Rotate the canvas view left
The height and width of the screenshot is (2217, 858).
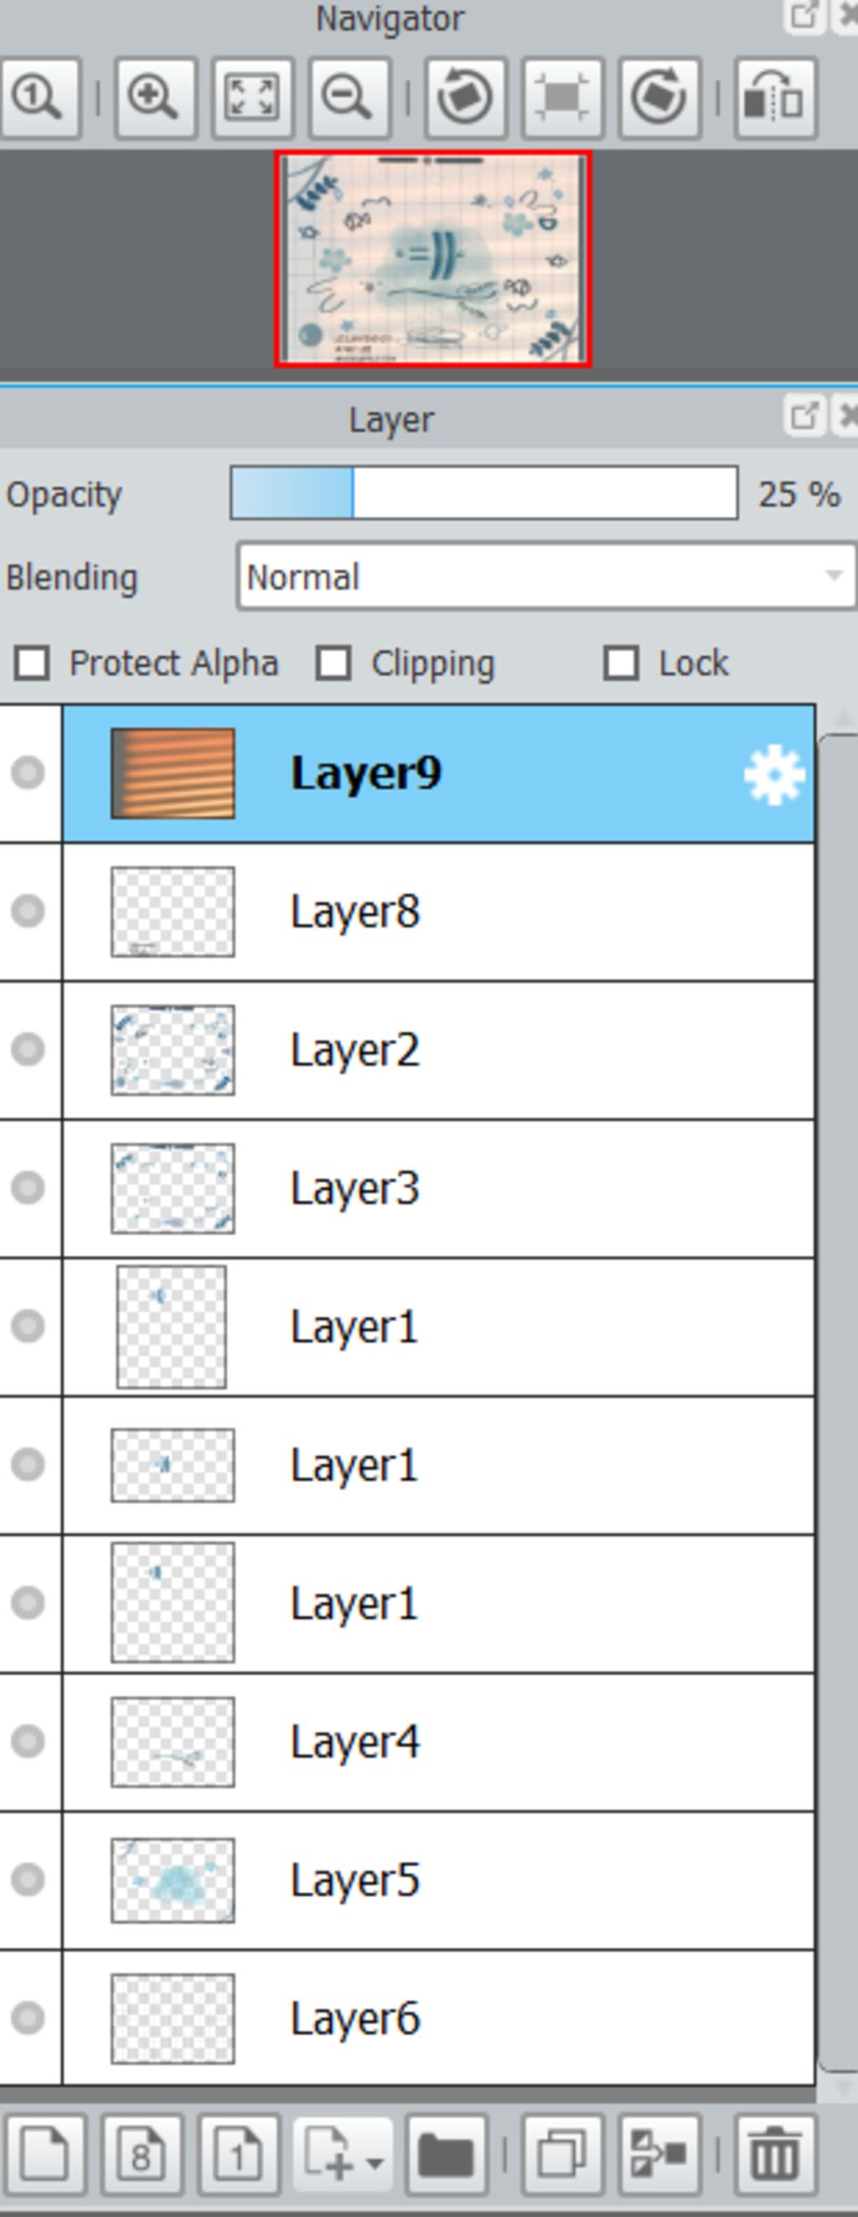(x=466, y=97)
